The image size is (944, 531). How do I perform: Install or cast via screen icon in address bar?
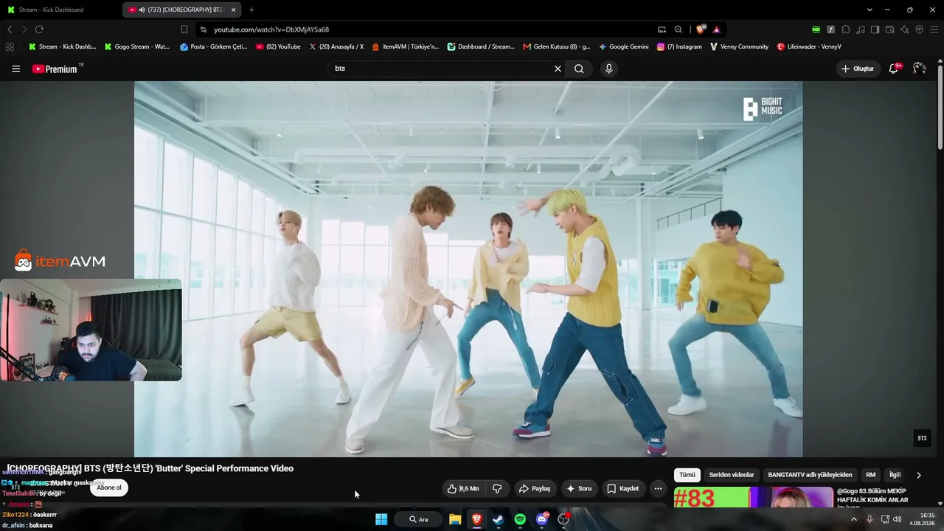click(x=662, y=29)
